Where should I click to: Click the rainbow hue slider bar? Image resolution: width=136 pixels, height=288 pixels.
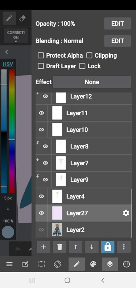click(x=12, y=131)
